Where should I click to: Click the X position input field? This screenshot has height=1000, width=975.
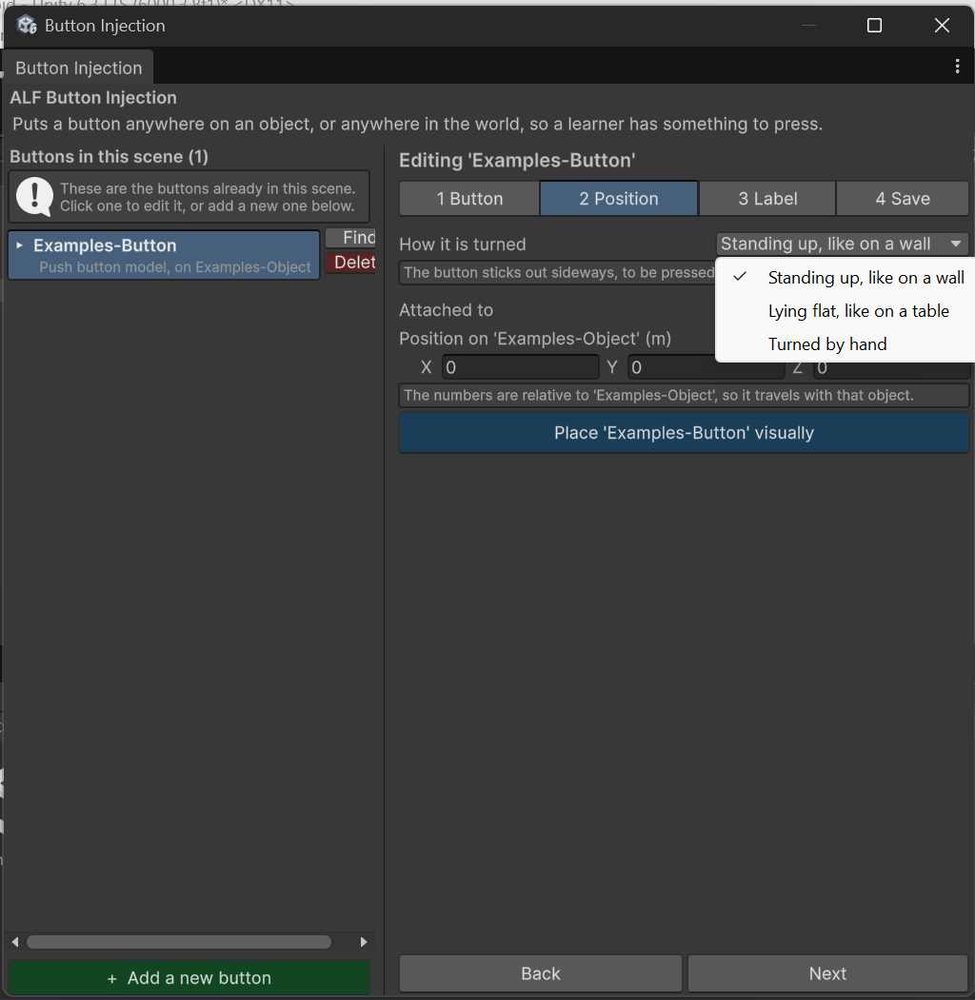[x=521, y=367]
